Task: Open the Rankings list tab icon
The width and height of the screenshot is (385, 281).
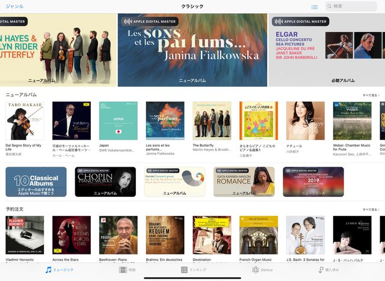Action: click(x=184, y=270)
